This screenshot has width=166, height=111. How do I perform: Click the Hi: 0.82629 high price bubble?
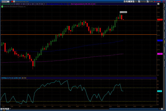[123, 12]
